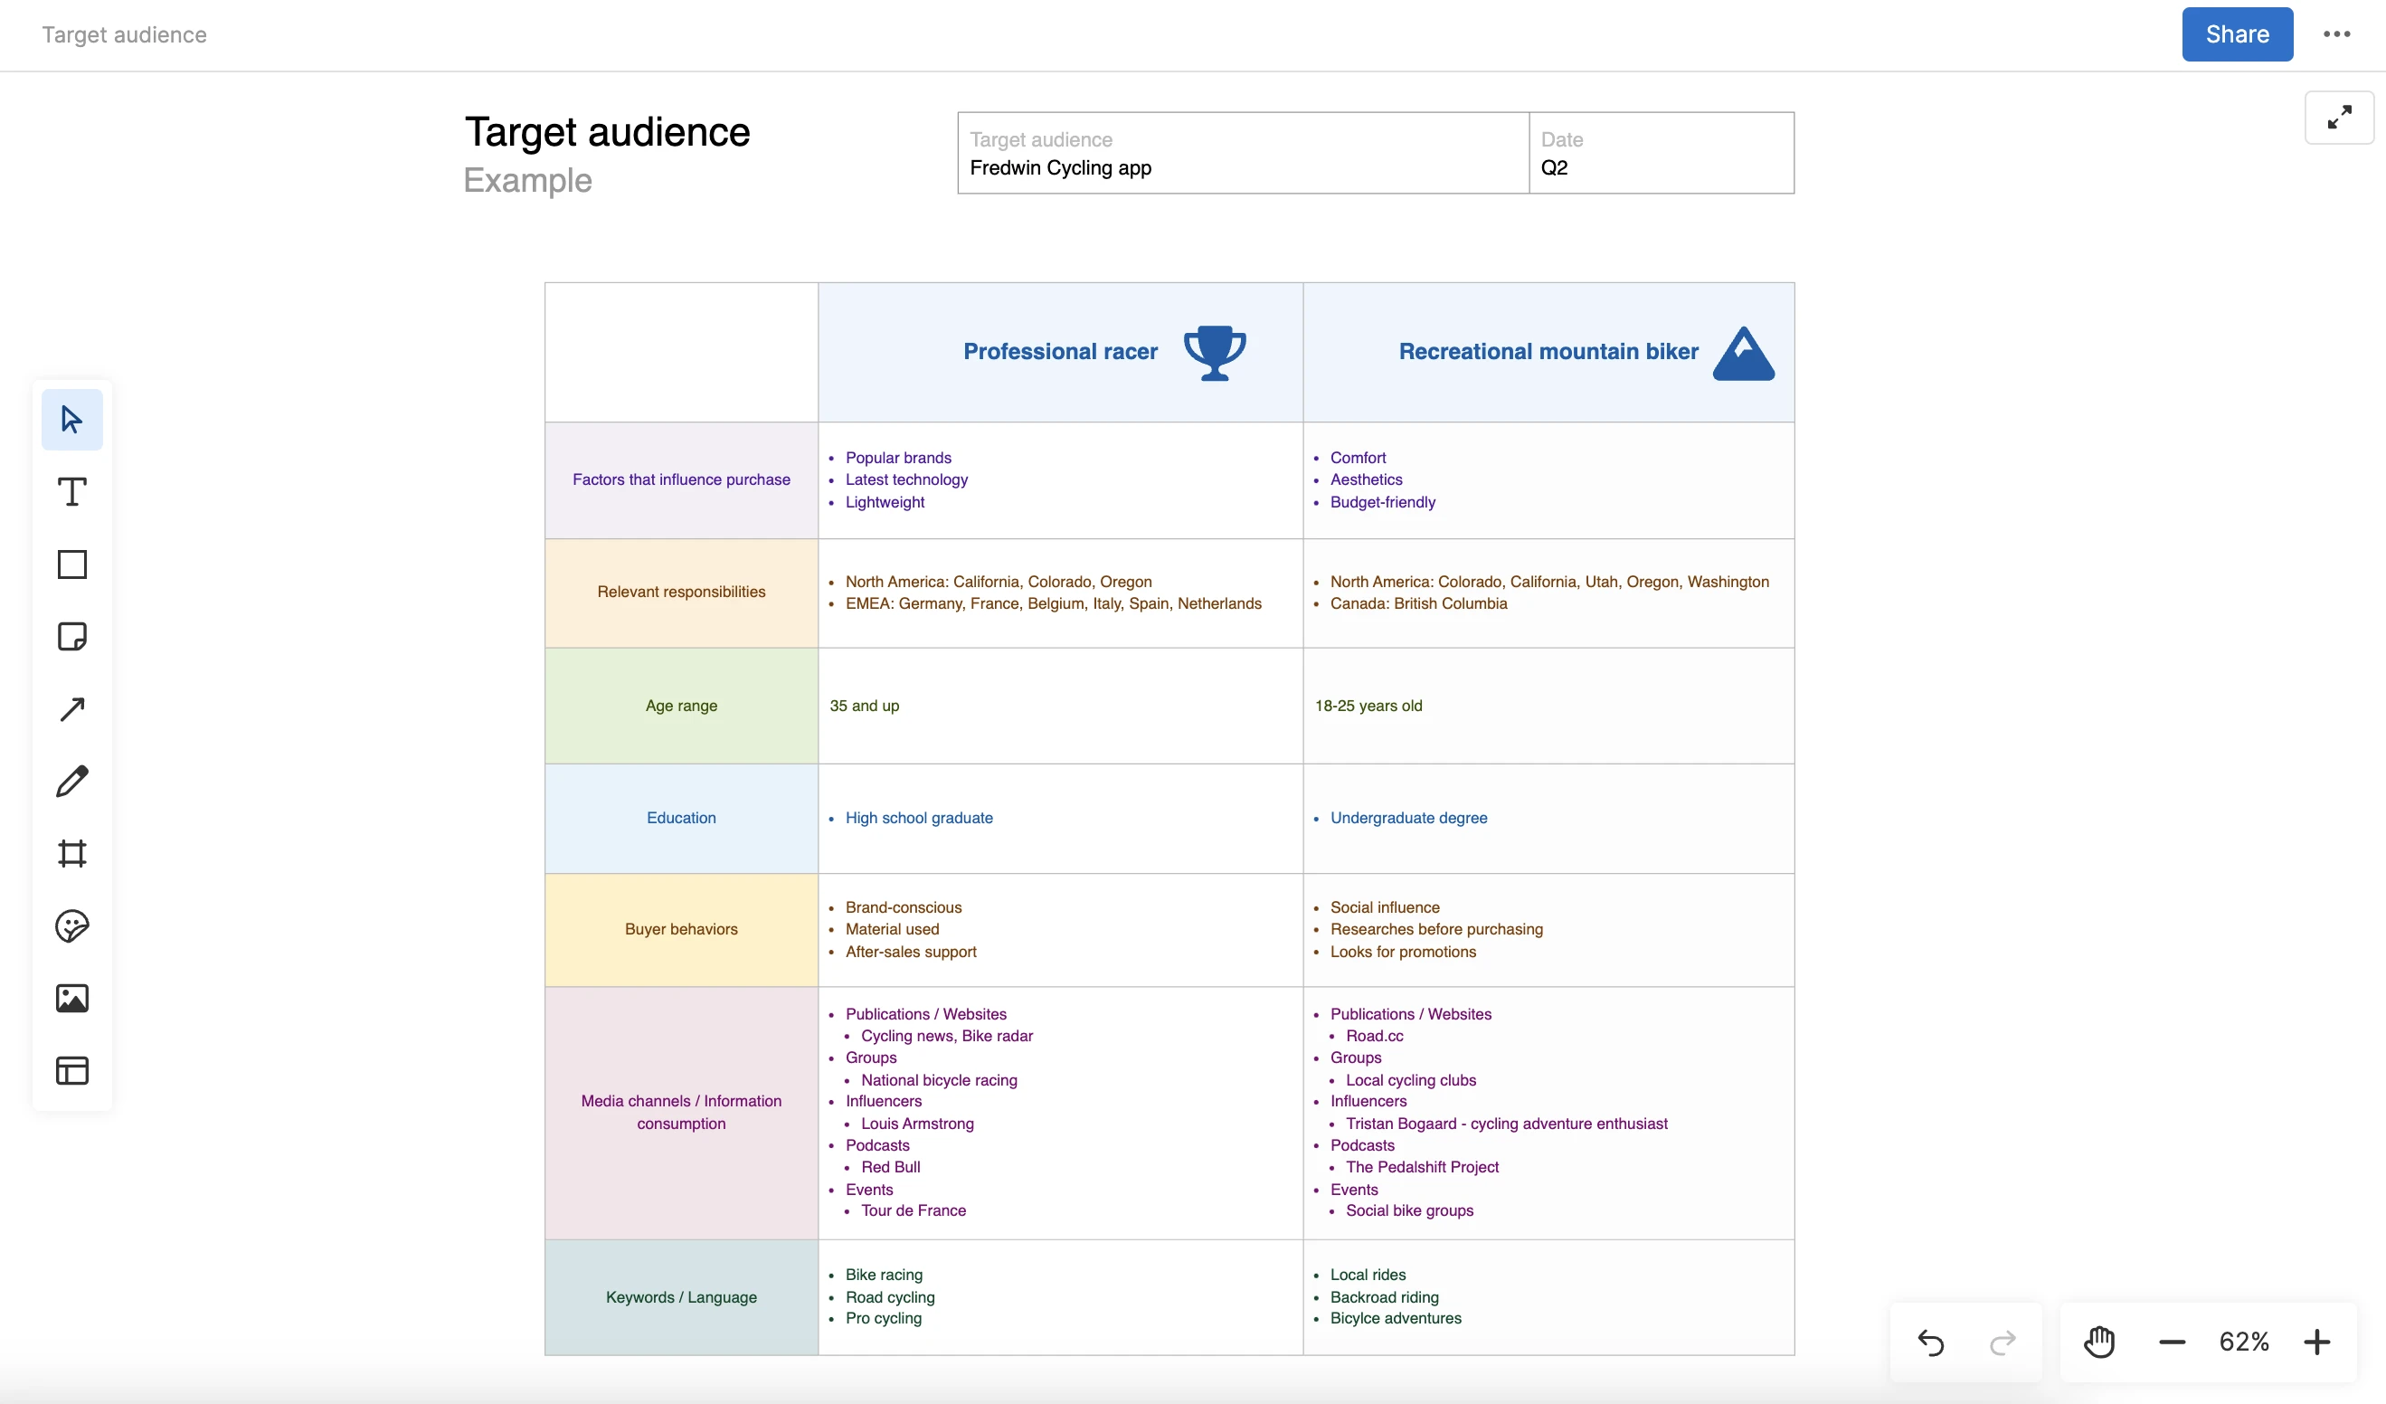Open the Stamp tool
The width and height of the screenshot is (2386, 1404).
(x=72, y=926)
